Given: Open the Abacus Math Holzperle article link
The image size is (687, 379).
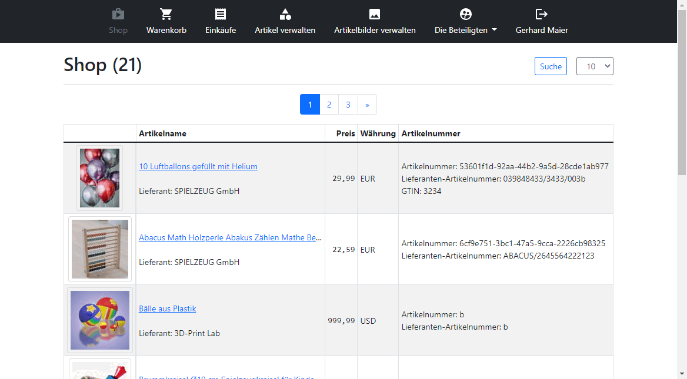Looking at the screenshot, I should (230, 237).
